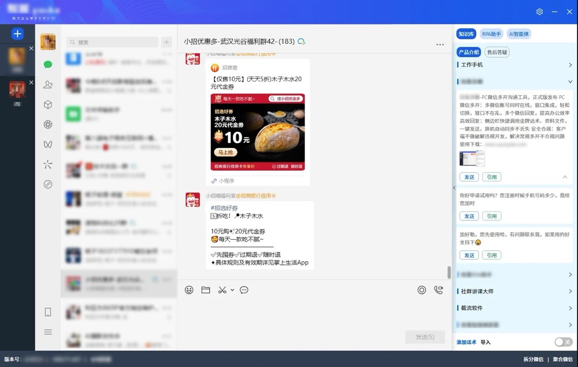Click 拆分微信 in the status bar

533,359
